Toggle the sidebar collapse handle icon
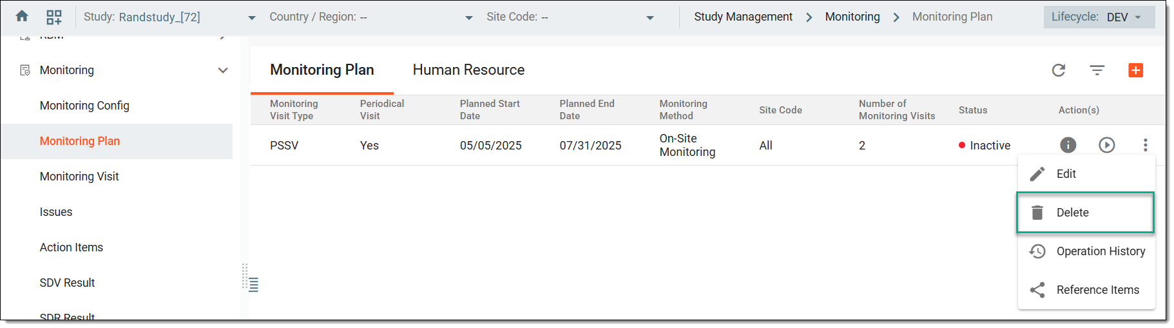 254,284
